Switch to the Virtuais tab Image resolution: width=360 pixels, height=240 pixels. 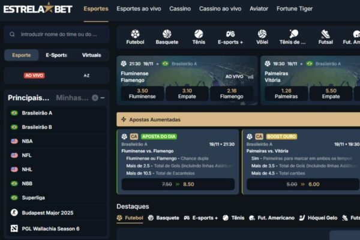coord(91,55)
